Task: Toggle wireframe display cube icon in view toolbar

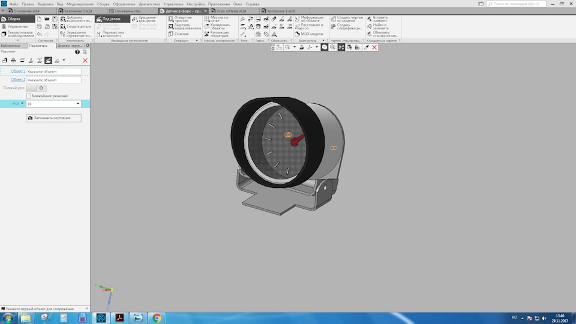Action: coord(333,47)
